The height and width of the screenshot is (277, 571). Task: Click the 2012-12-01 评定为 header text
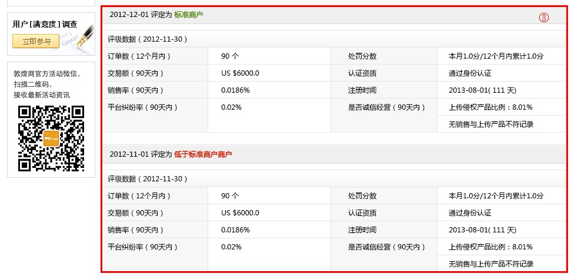tap(141, 15)
